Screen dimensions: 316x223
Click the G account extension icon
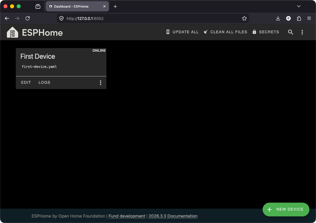point(288,18)
